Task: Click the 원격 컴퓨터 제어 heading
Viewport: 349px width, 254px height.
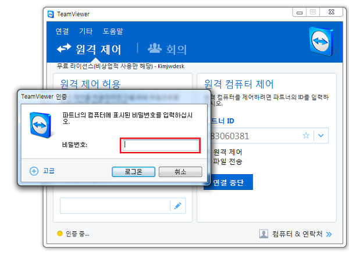Action: [x=239, y=84]
